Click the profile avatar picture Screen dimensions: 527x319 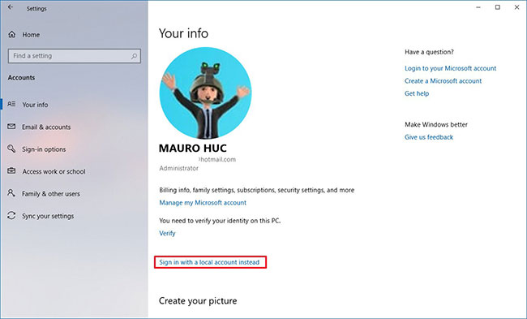click(205, 93)
